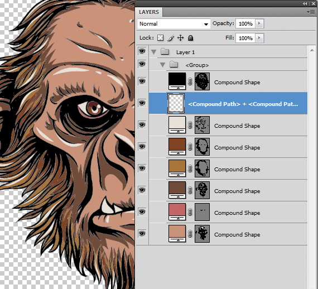Click the pink-red fill color thumbnail
The width and height of the screenshot is (318, 289).
pos(177,212)
